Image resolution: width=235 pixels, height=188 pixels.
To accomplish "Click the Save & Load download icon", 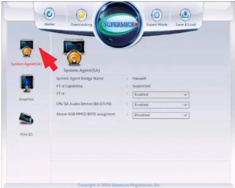I will coord(185,14).
